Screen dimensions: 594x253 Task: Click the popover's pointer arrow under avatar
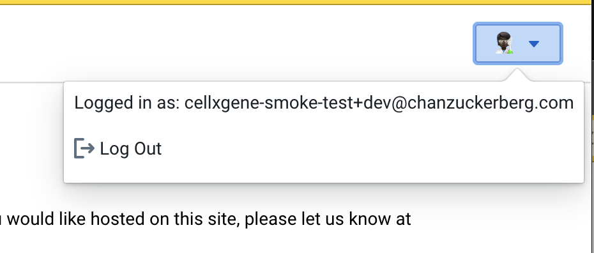[x=517, y=75]
